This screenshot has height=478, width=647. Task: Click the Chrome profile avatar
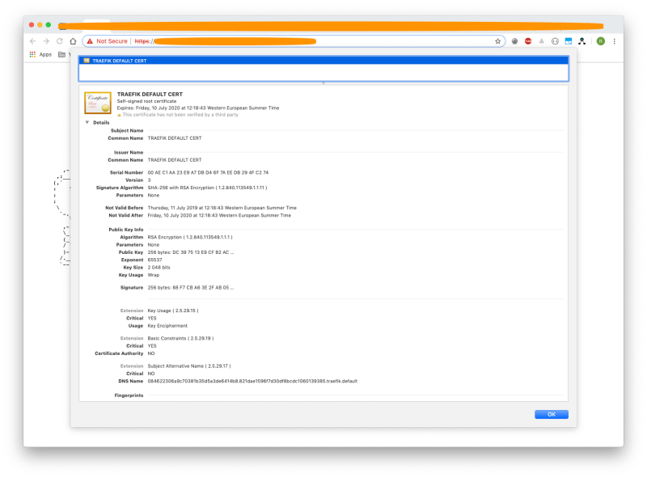[599, 39]
